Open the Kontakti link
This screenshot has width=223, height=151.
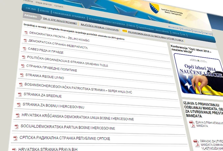coord(59,6)
